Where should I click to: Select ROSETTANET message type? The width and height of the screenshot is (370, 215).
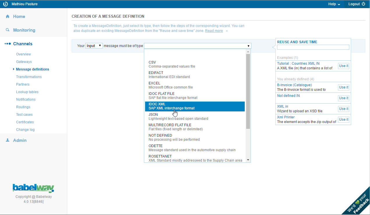tap(195, 158)
